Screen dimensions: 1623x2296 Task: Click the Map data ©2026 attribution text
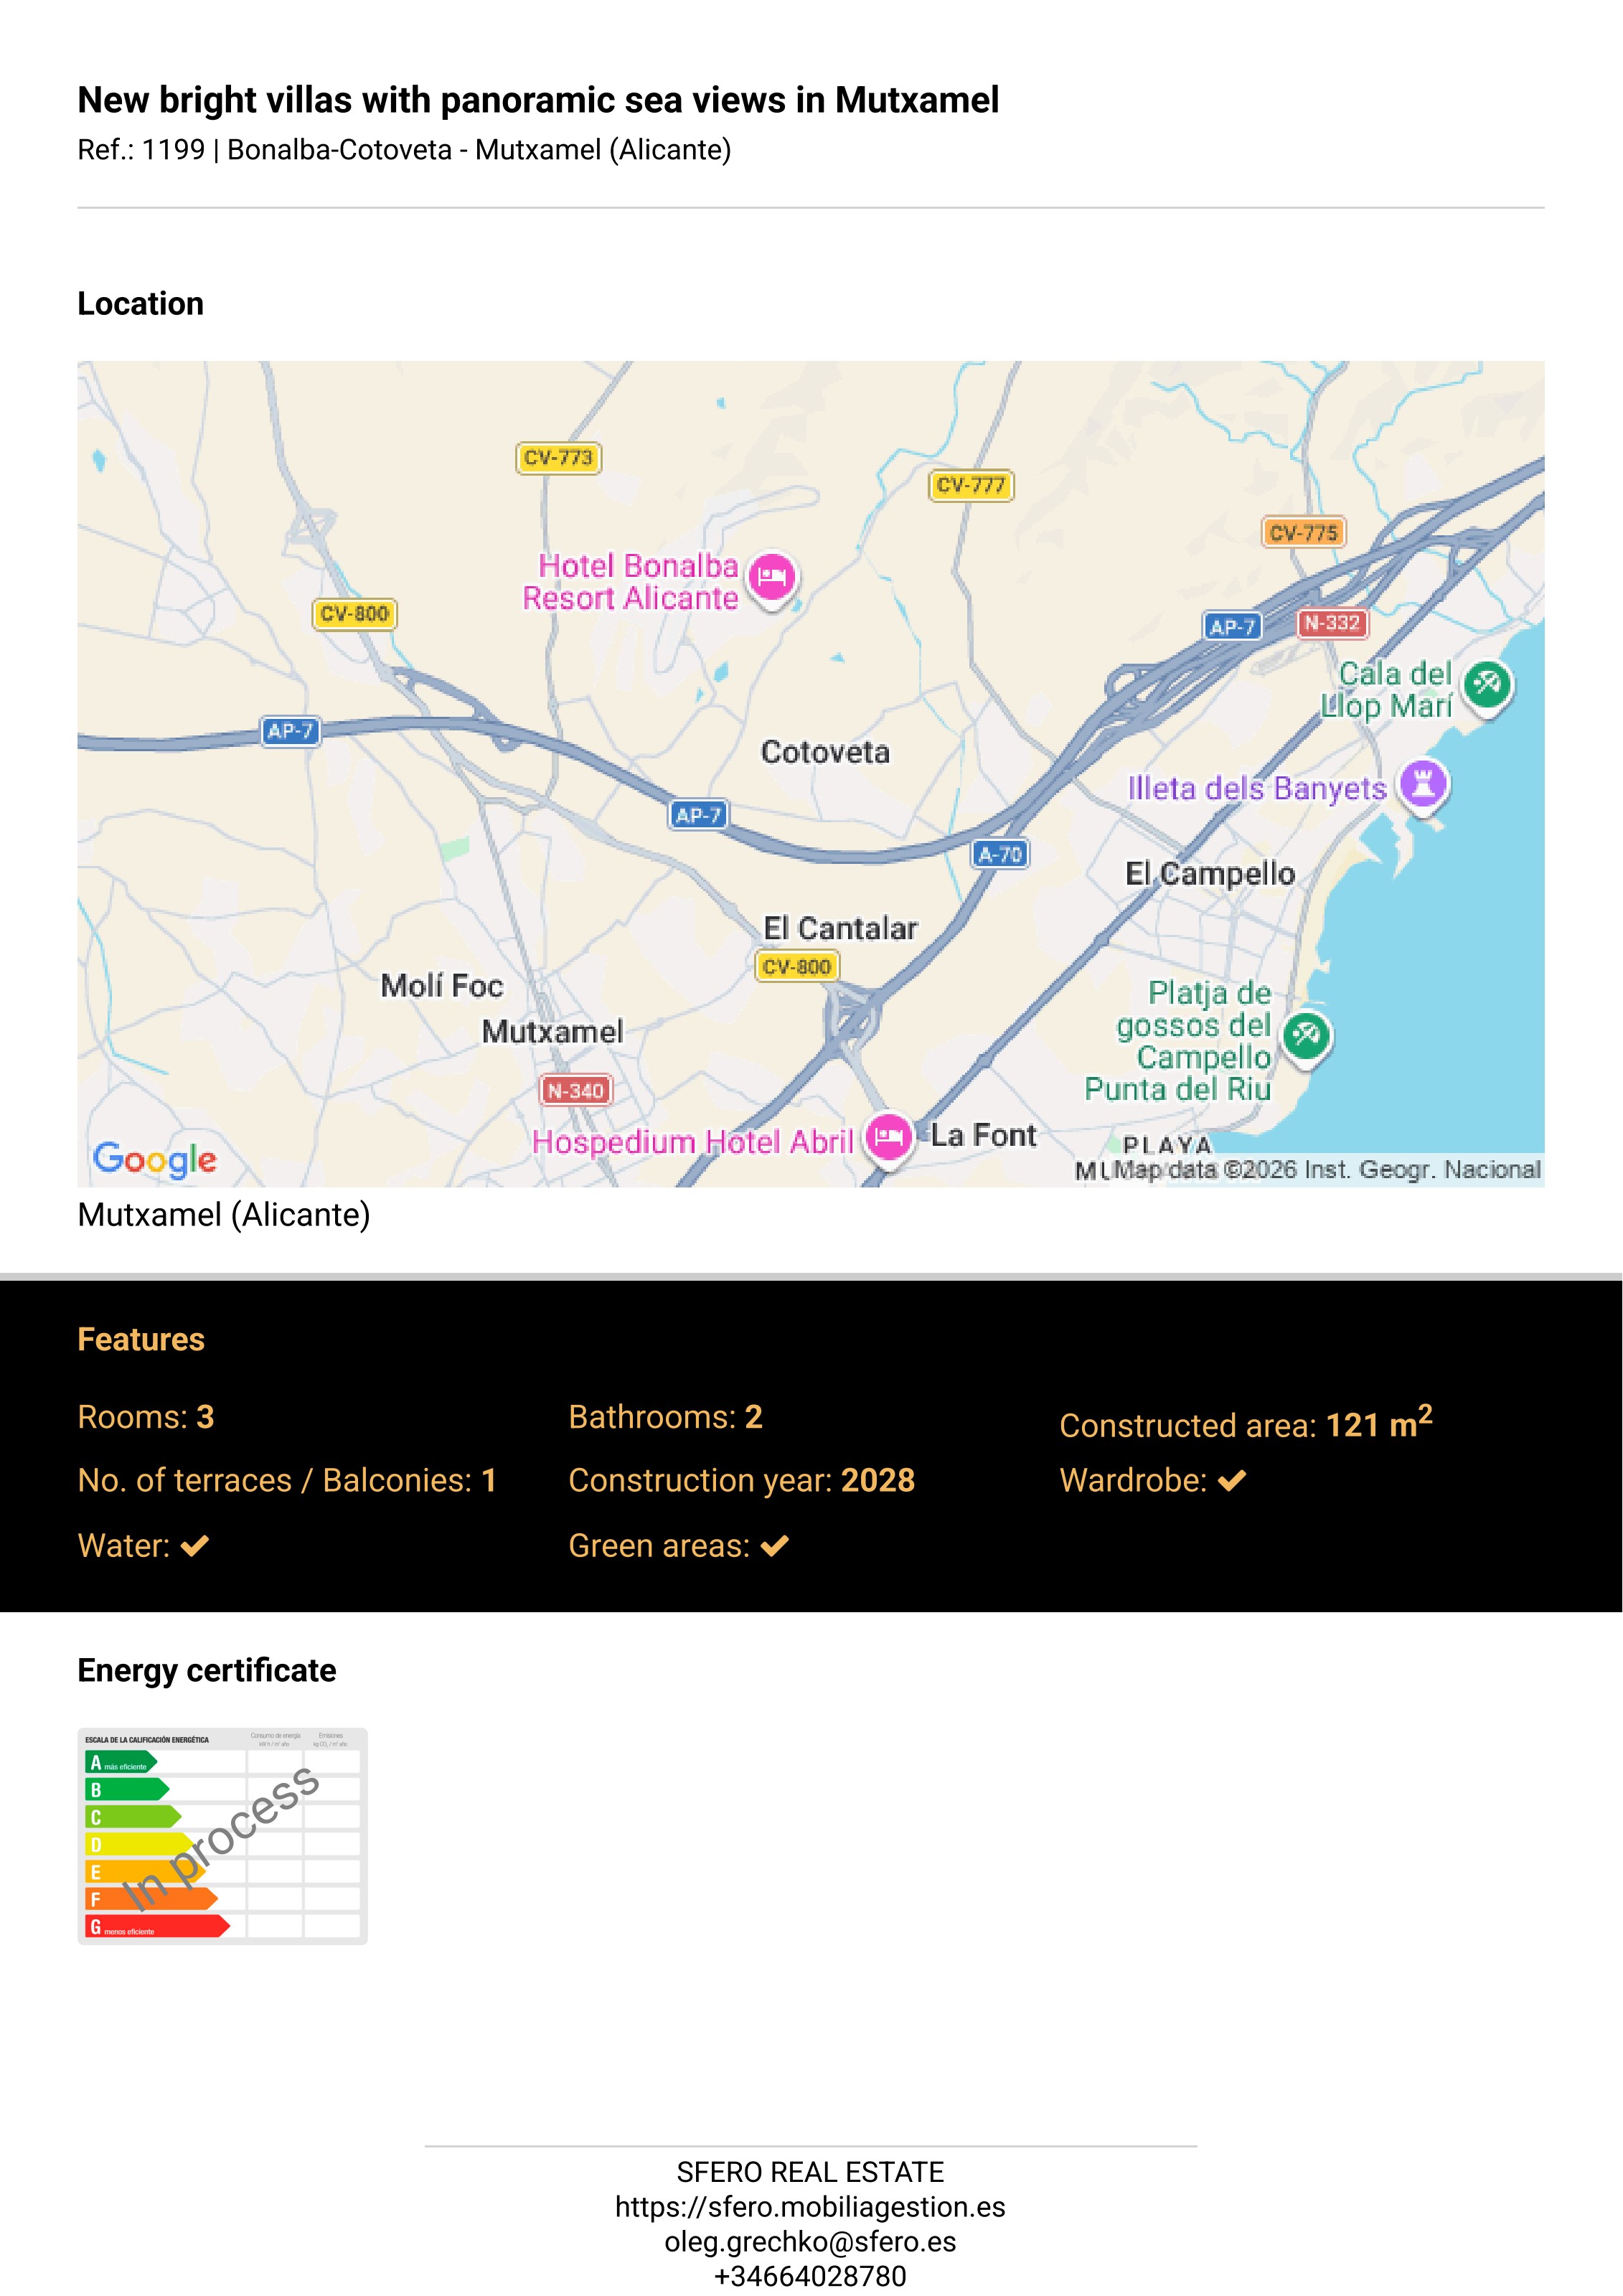[x=1327, y=1170]
